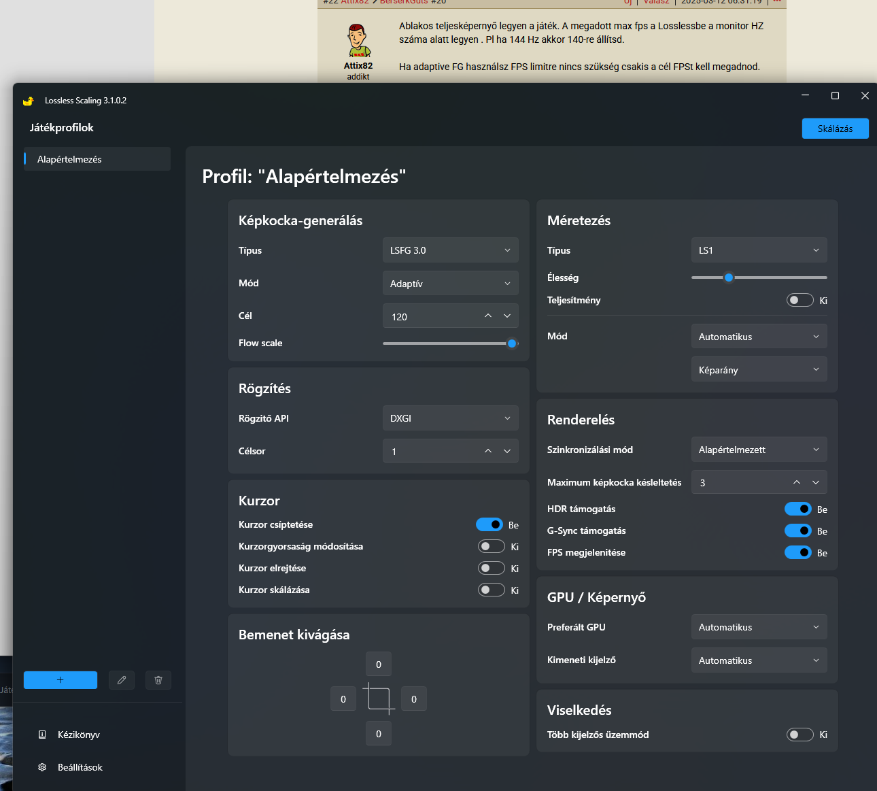Disable HDR támogatás switch

[x=798, y=509]
